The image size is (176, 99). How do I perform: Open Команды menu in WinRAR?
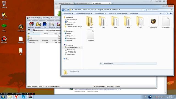pyautogui.click(x=35, y=21)
